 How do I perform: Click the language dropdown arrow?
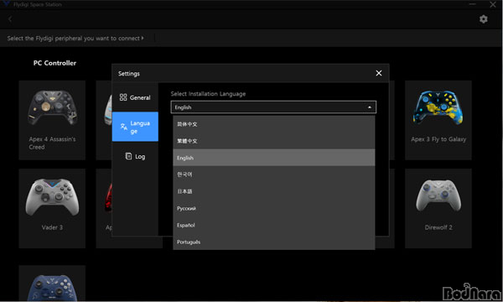coord(370,107)
